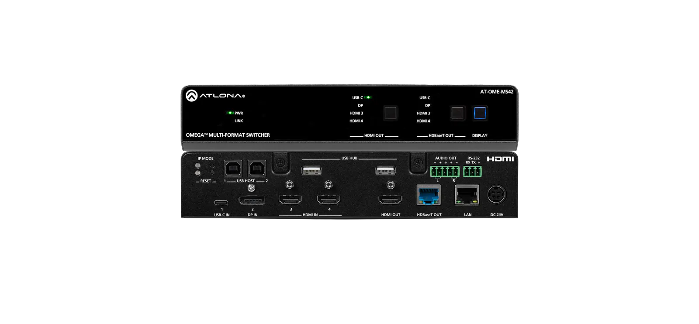Image resolution: width=699 pixels, height=324 pixels.
Task: Click the OMEGA MULTI-FORMAT SWITCHER text
Action: click(228, 135)
